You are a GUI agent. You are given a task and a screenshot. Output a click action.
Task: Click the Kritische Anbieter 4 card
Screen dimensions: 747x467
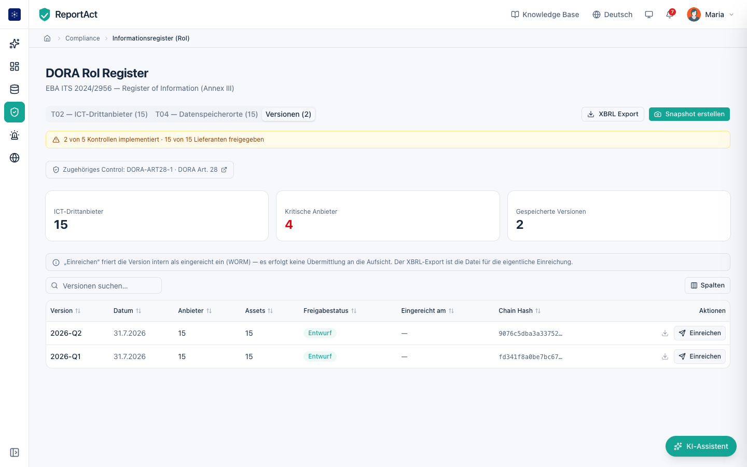pyautogui.click(x=388, y=216)
